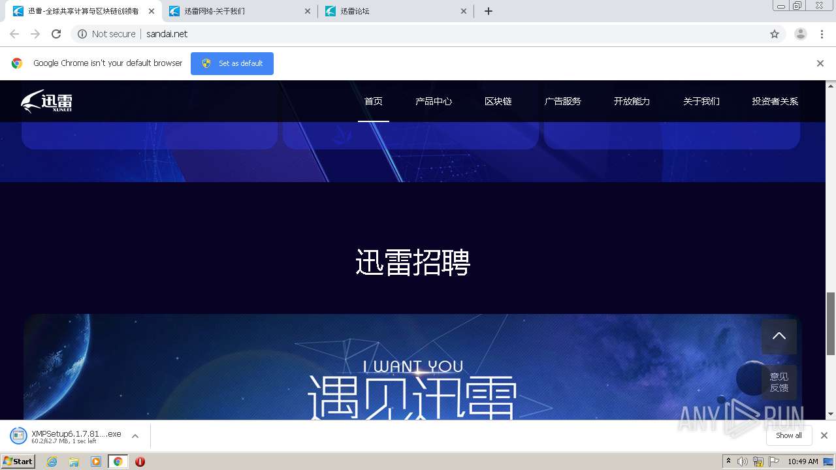Reload the sandai.net page
Viewport: 836px width, 470px height.
(56, 34)
